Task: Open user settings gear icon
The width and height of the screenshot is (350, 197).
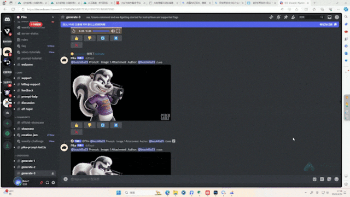Action: [x=53, y=182]
